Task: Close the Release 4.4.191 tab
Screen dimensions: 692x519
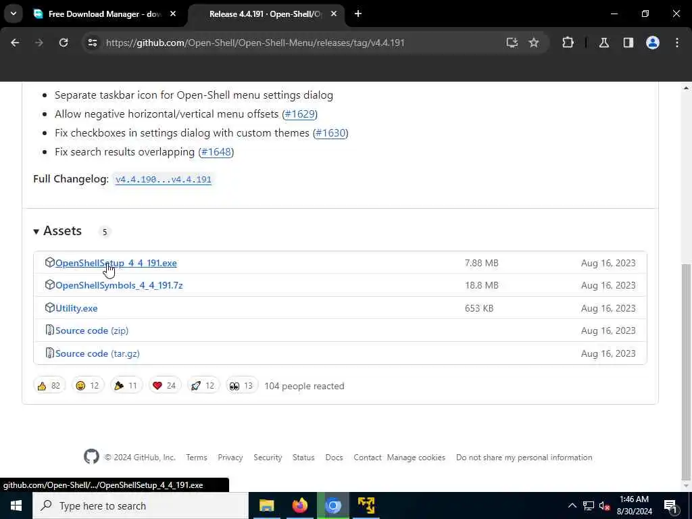Action: 334,14
